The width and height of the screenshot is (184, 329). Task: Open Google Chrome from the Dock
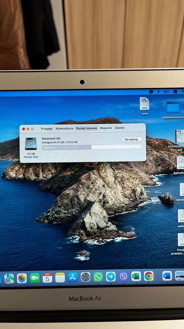click(x=149, y=276)
